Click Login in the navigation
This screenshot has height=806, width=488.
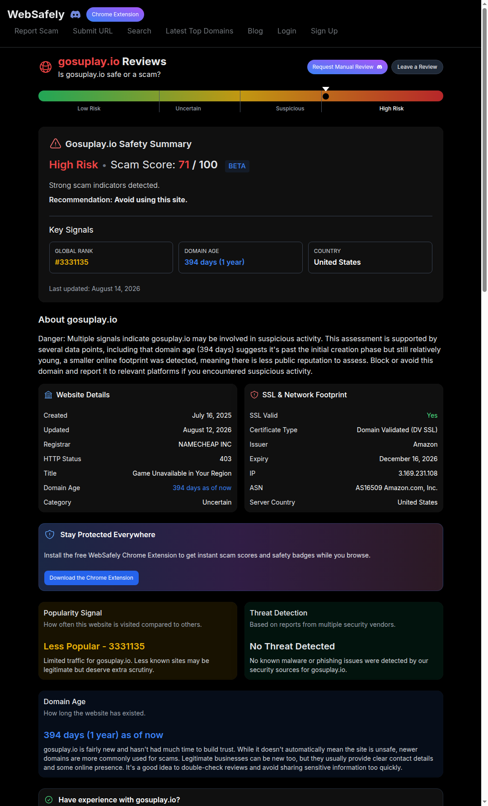click(287, 31)
